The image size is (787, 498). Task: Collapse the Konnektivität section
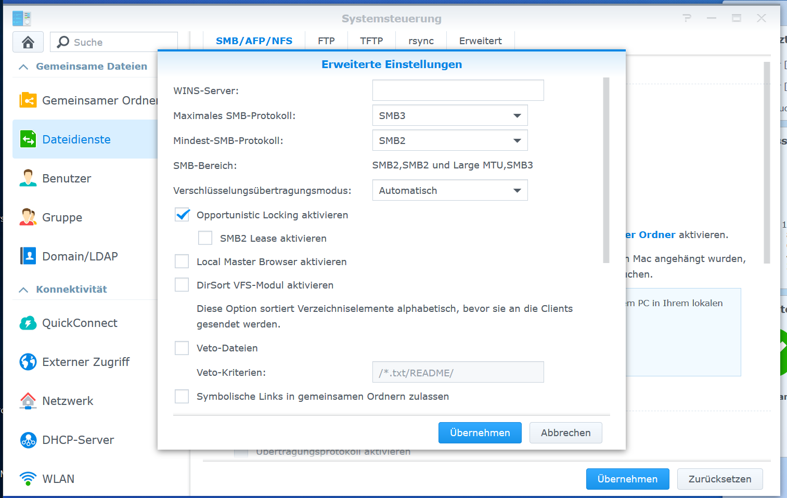23,289
